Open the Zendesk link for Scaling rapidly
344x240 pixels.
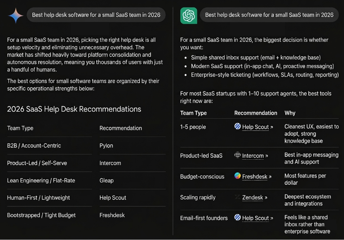pyautogui.click(x=253, y=197)
